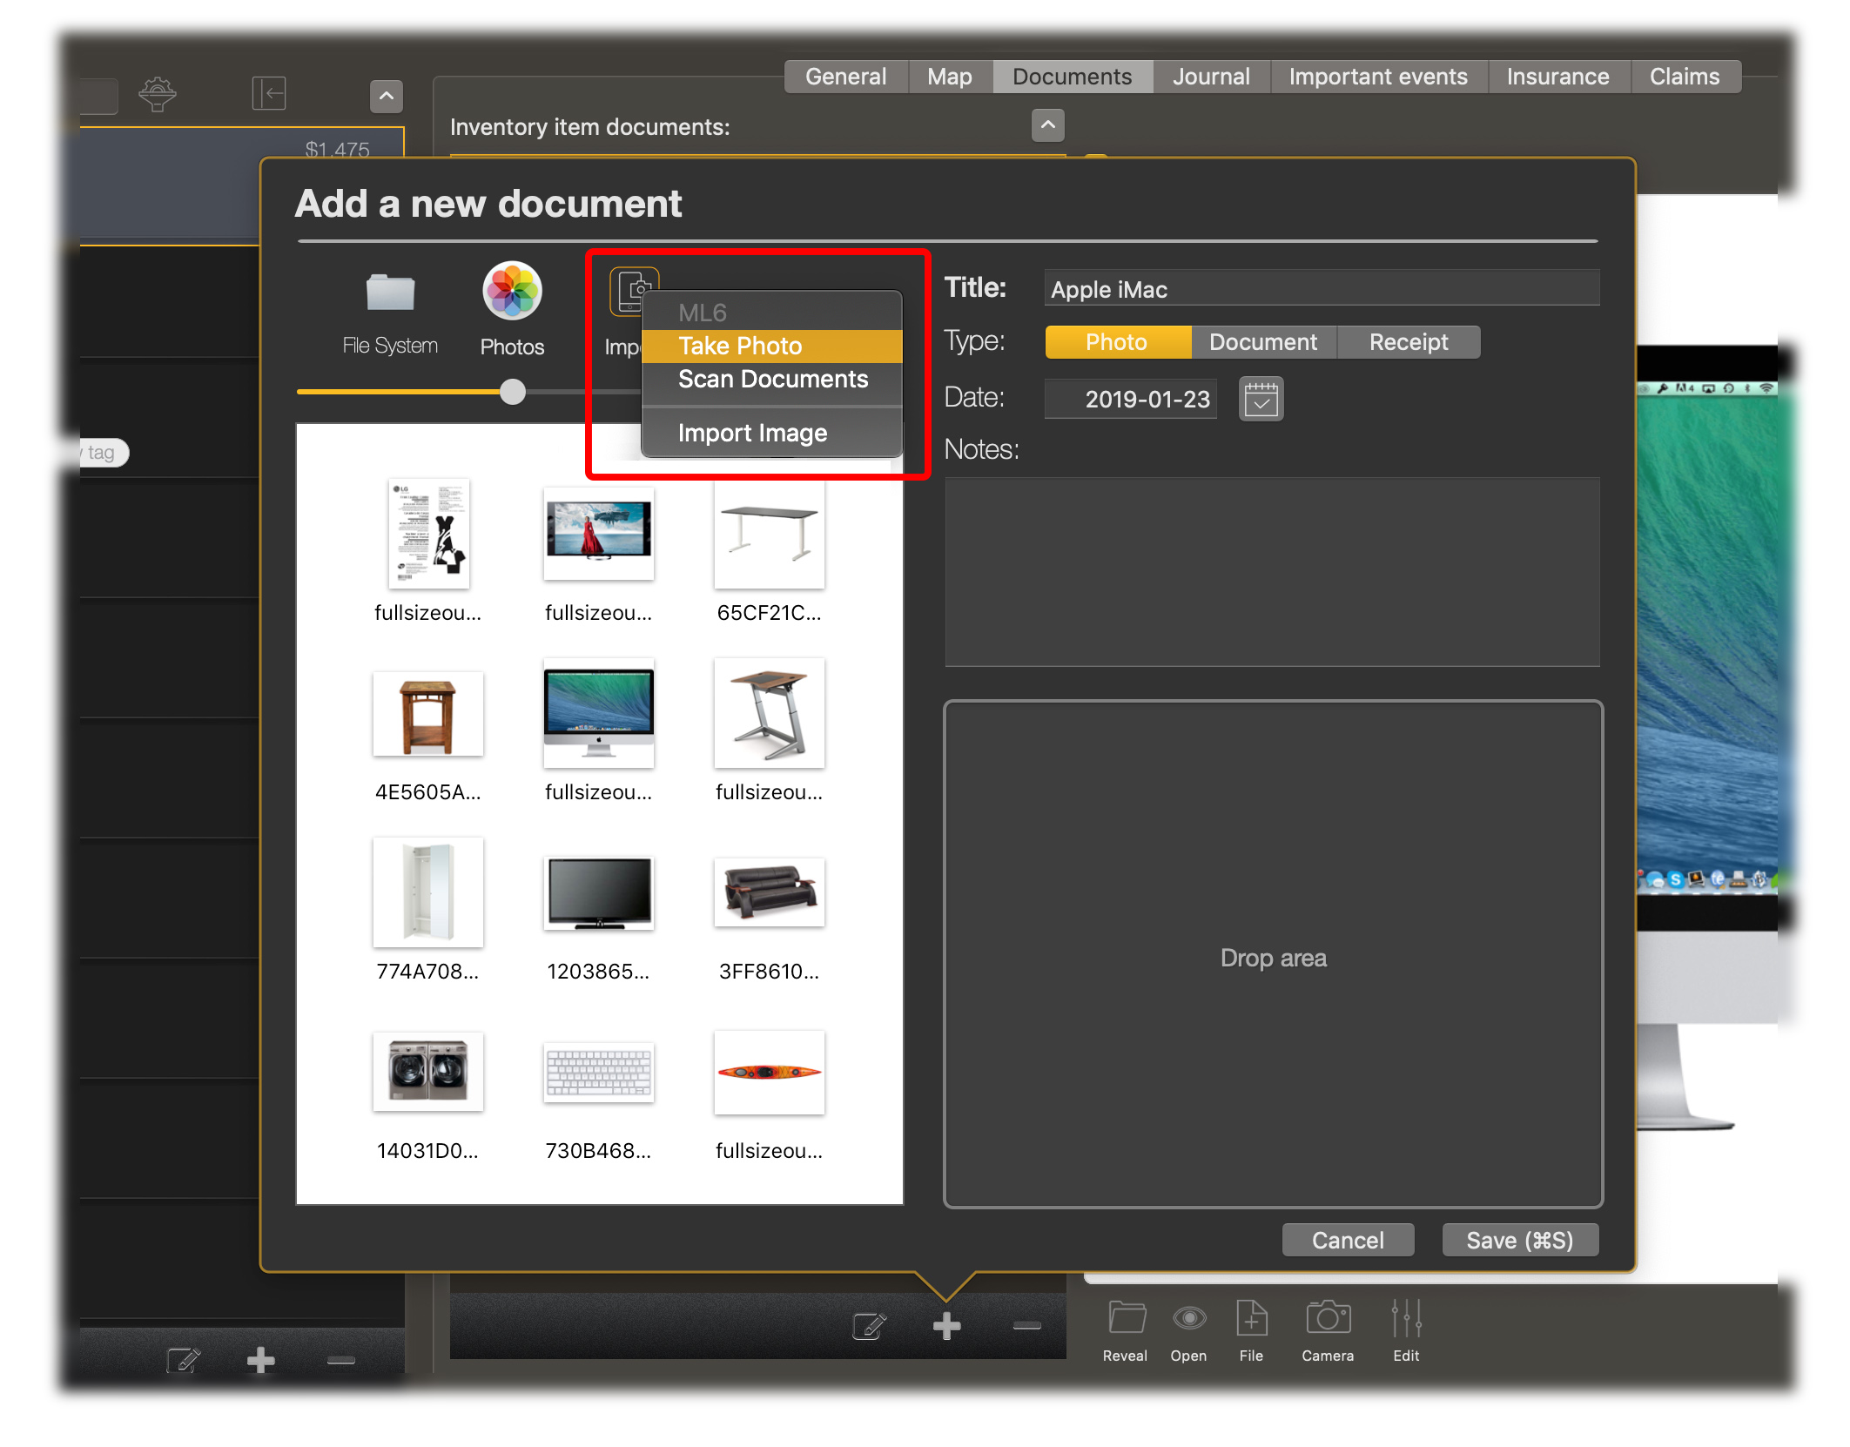Switch to the Insurance tab
Image resolution: width=1850 pixels, height=1447 pixels.
pos(1557,77)
